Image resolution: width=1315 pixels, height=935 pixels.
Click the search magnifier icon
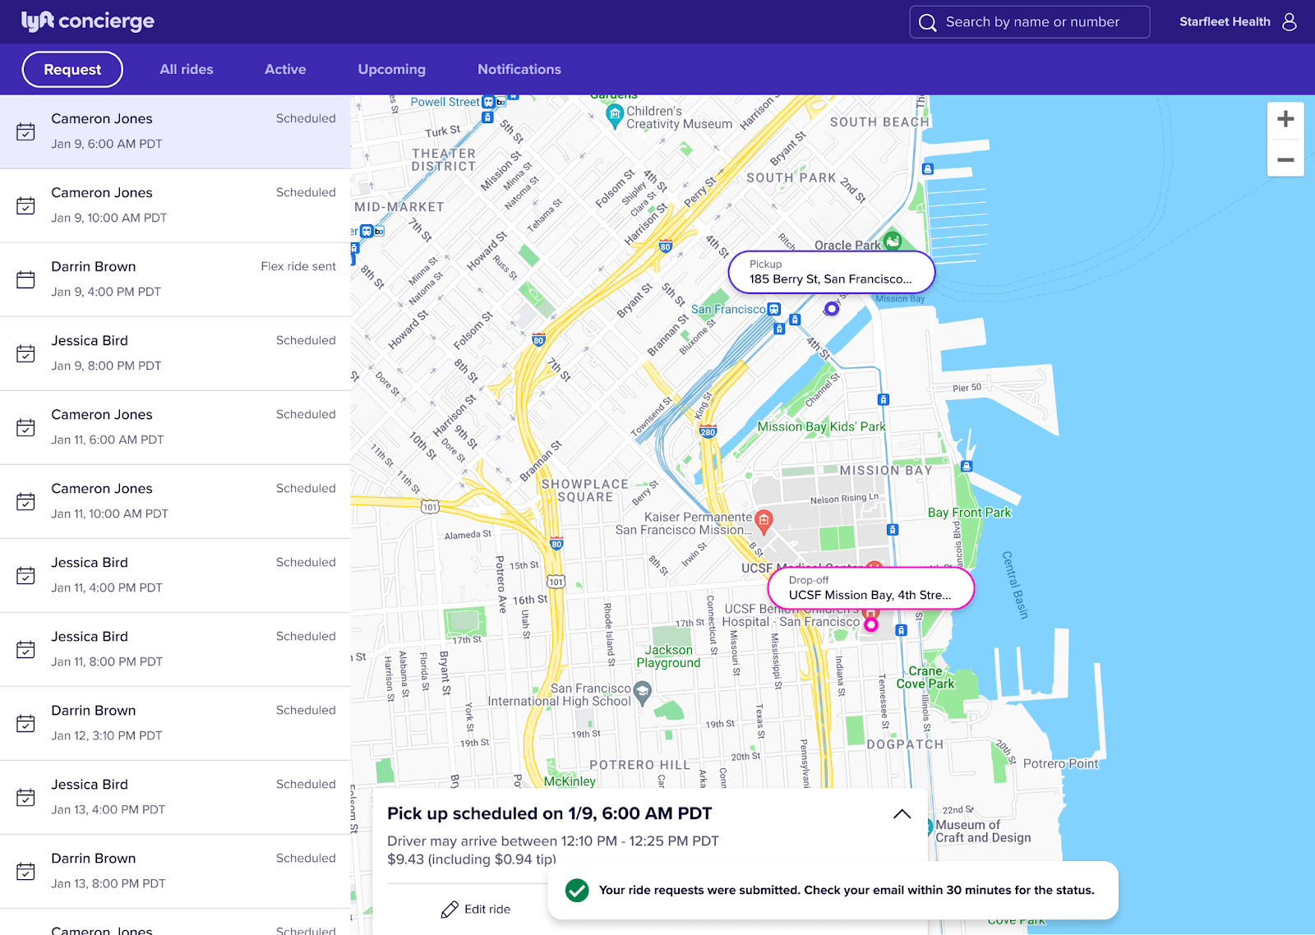[928, 22]
